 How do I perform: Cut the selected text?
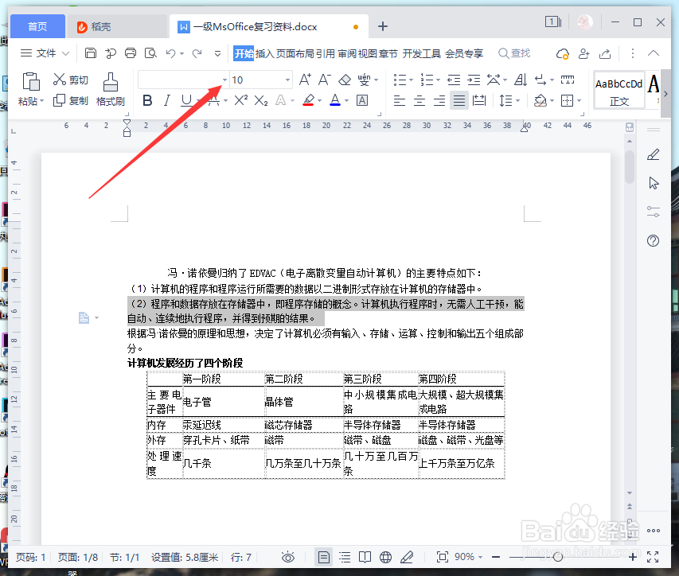71,80
